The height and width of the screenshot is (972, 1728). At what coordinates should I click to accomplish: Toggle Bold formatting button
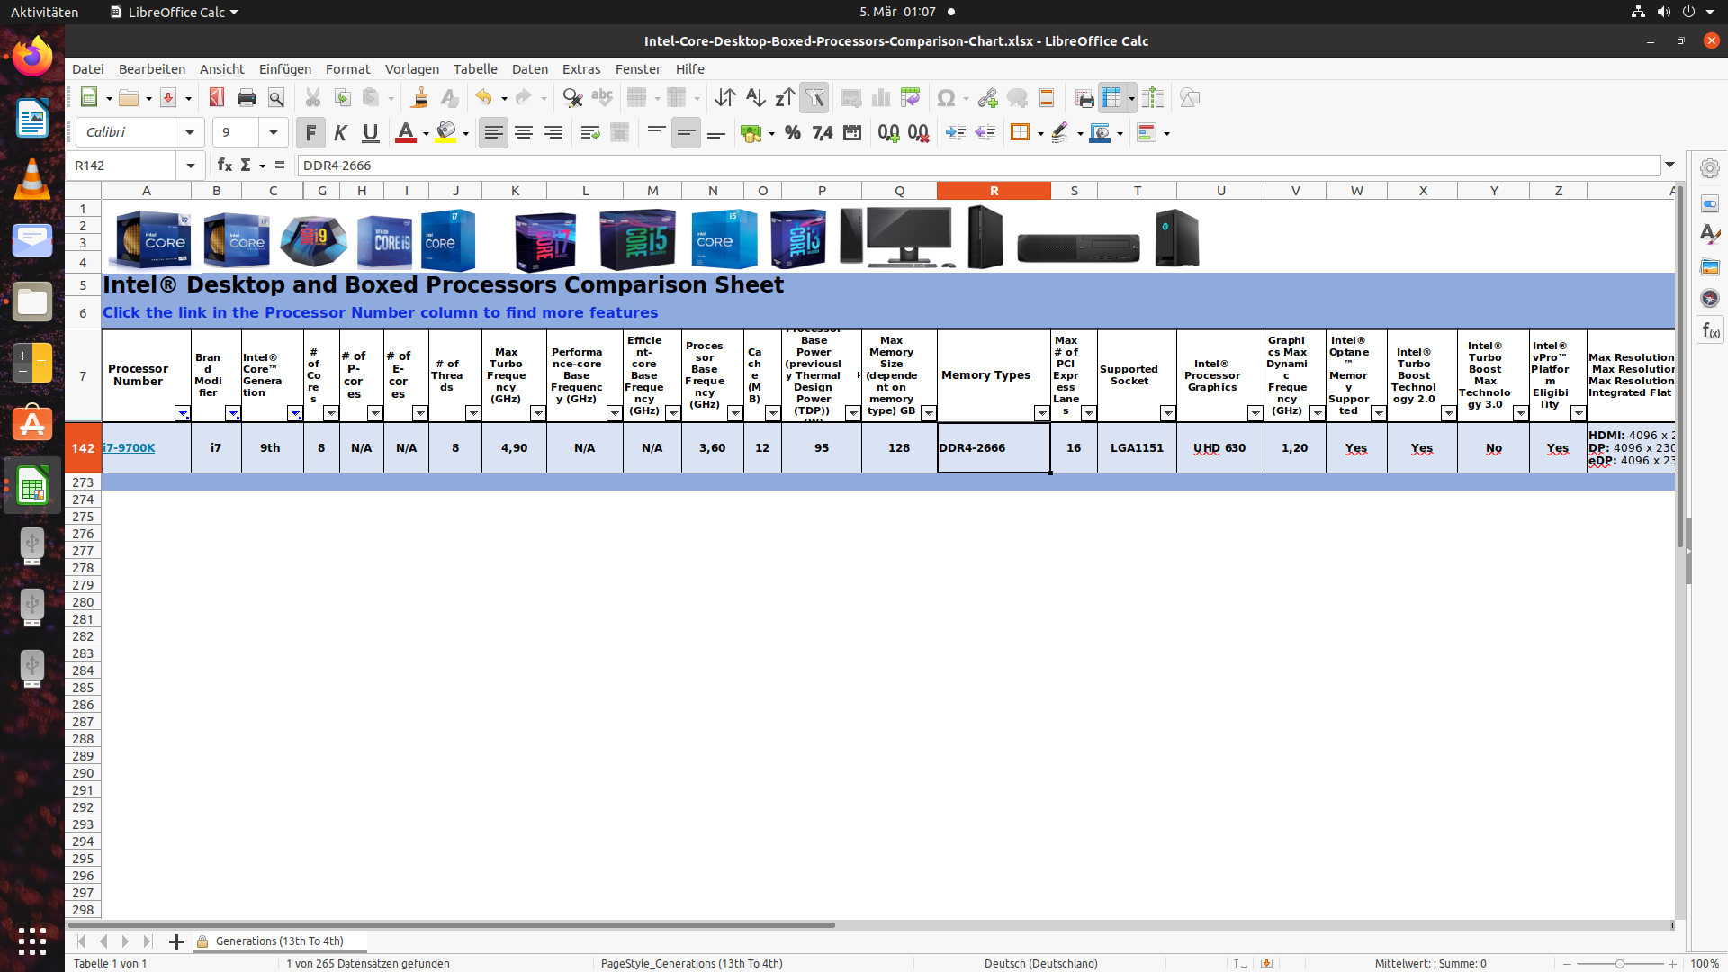click(x=310, y=133)
